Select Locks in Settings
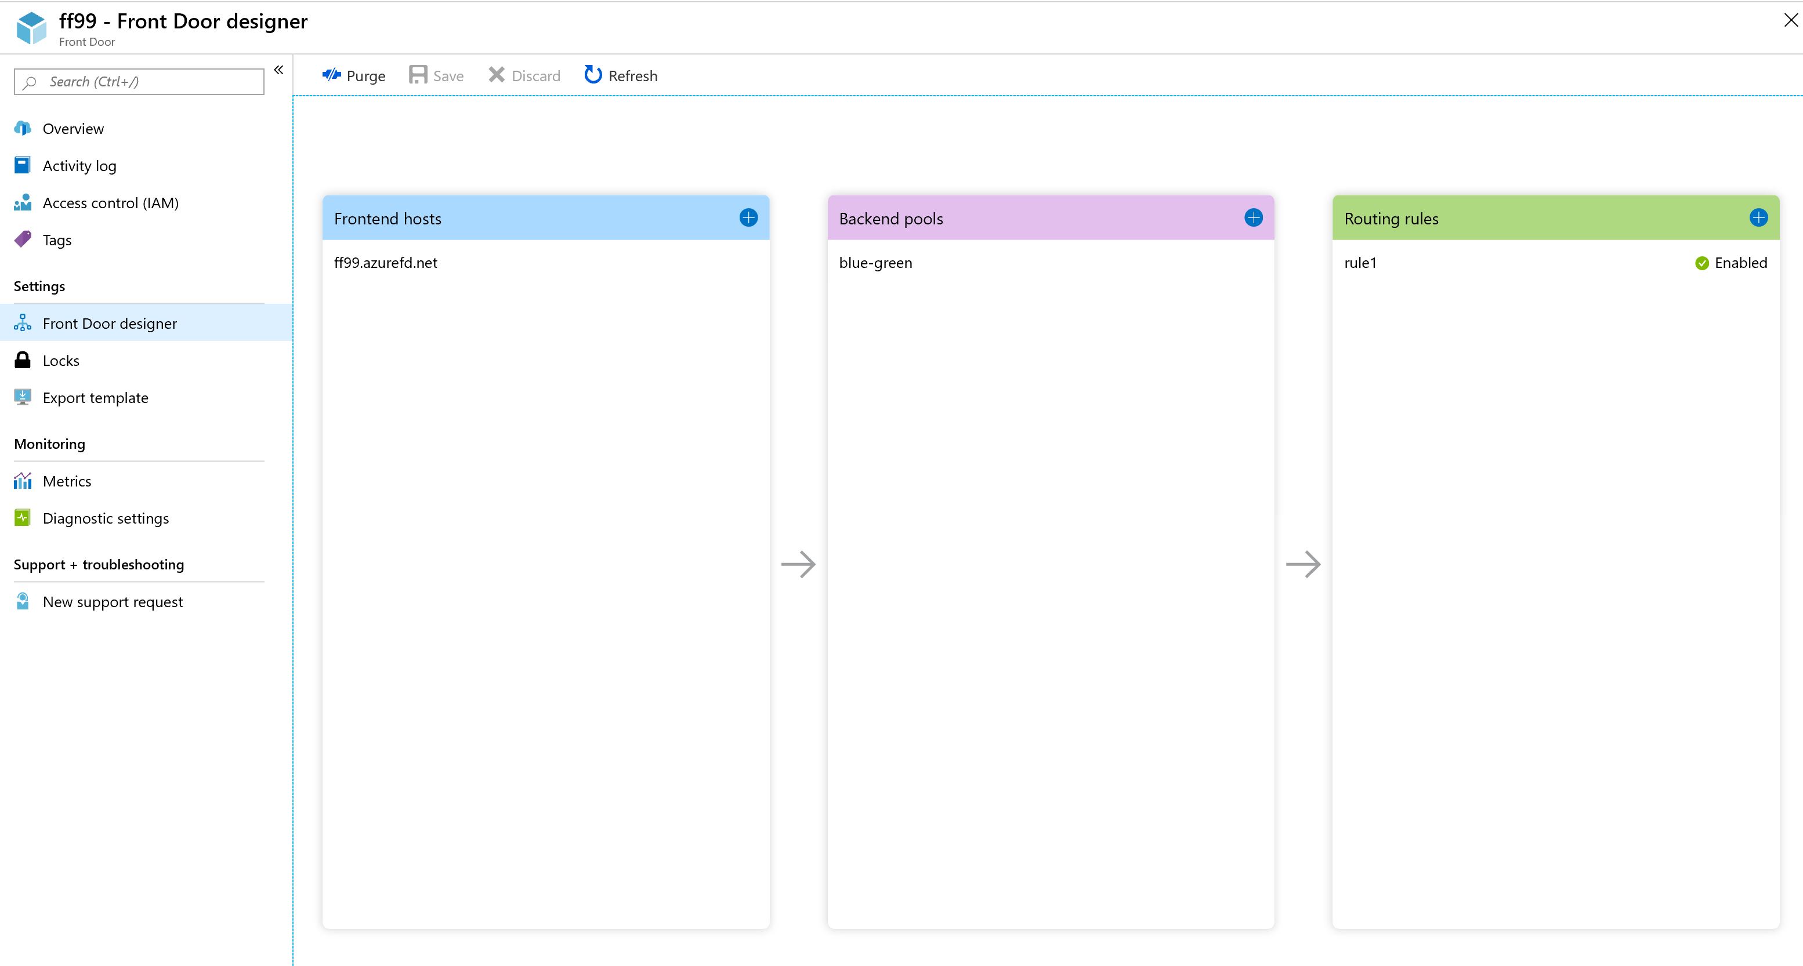 [x=61, y=360]
